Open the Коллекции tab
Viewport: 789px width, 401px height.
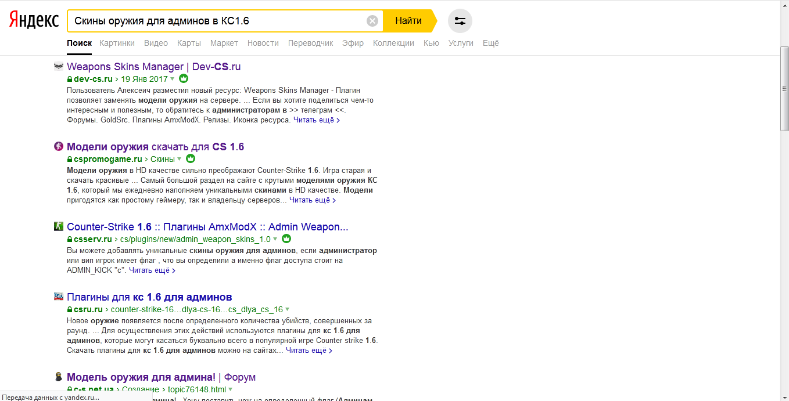(x=393, y=43)
